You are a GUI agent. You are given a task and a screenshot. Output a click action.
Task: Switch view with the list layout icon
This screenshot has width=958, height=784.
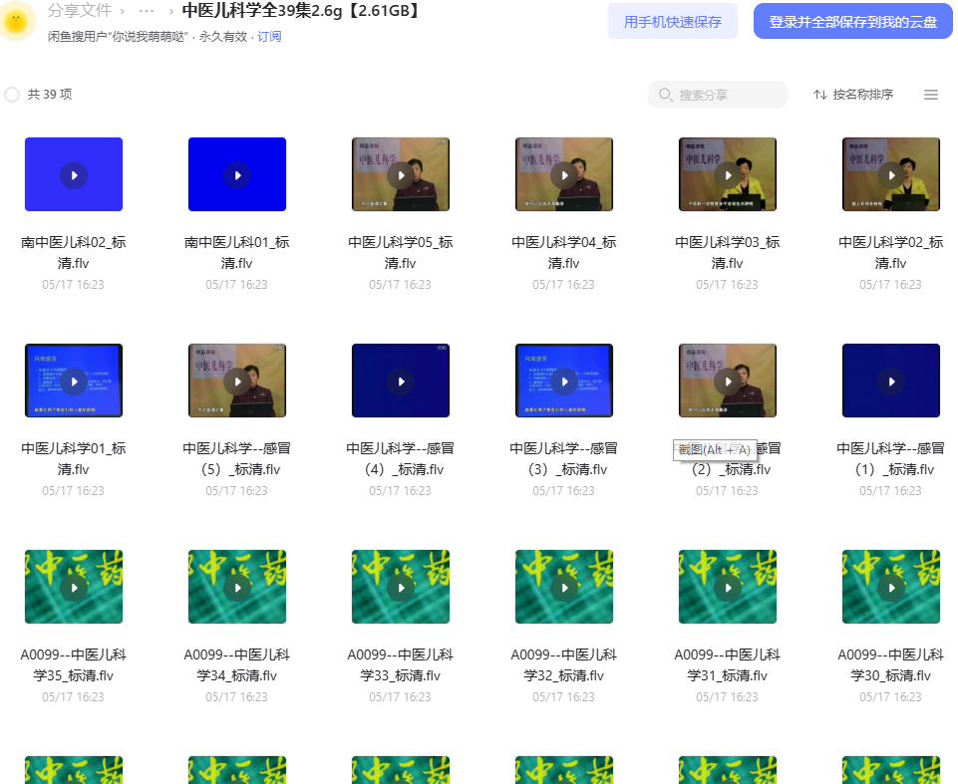coord(930,95)
